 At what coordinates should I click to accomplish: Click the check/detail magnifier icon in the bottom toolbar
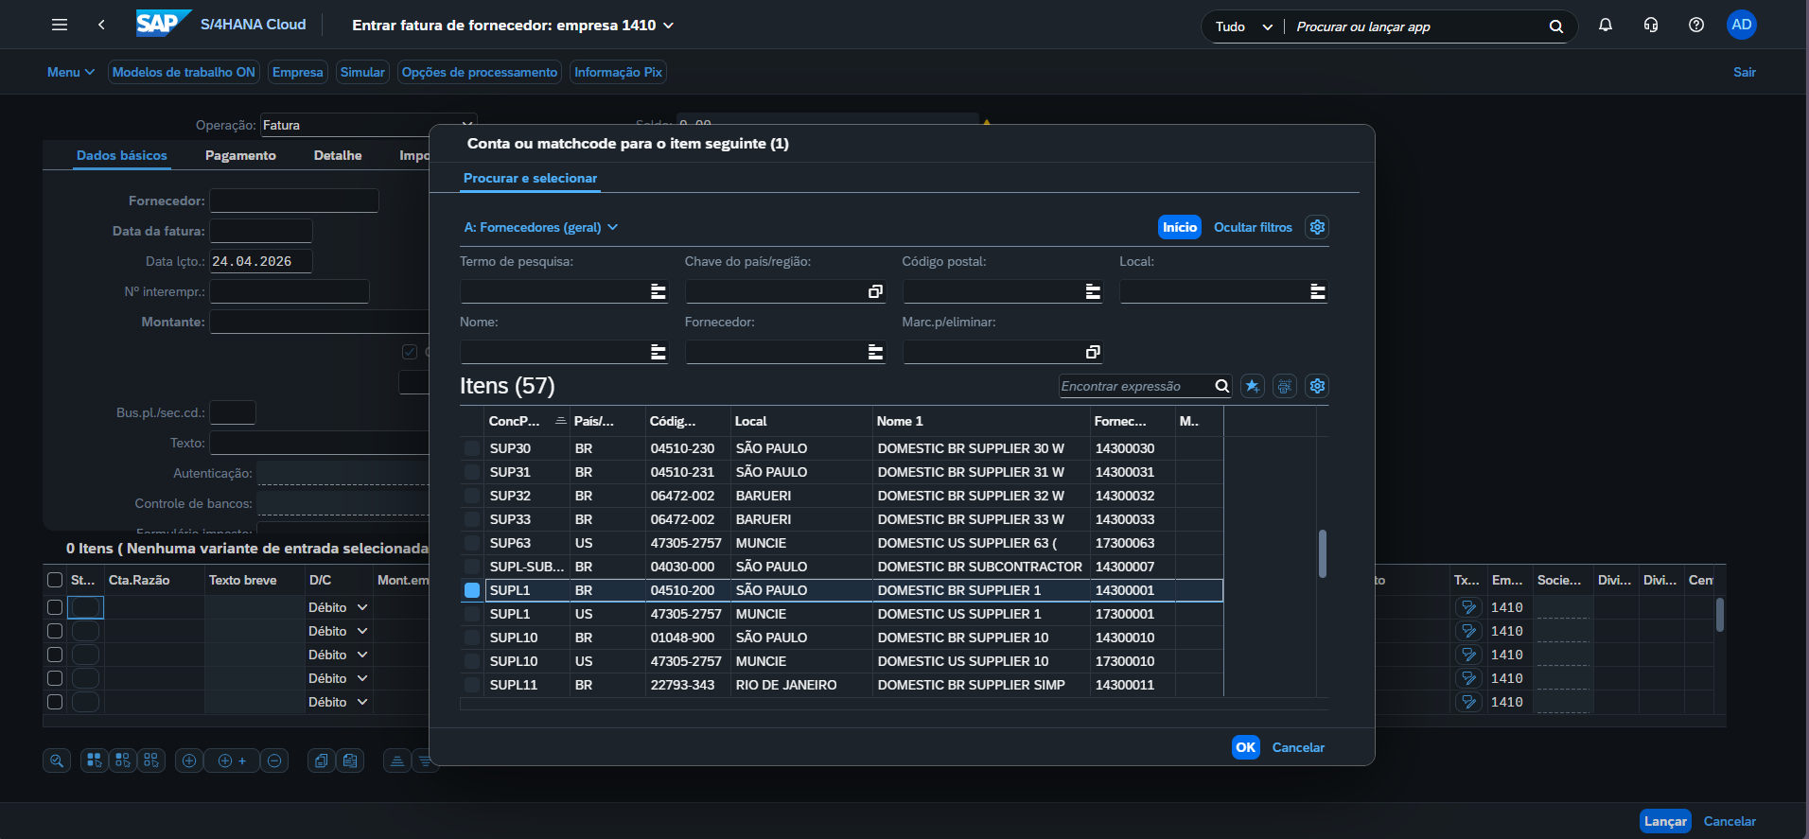57,760
